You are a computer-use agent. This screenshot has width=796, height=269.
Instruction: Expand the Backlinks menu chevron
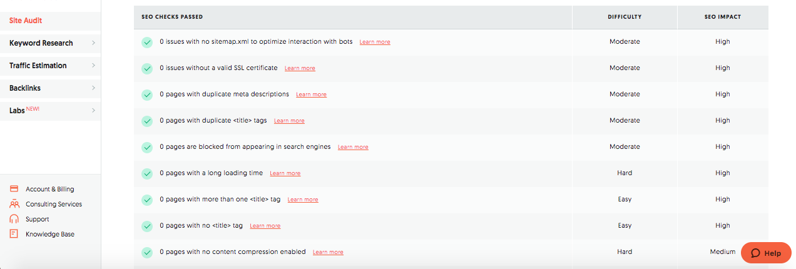pyautogui.click(x=93, y=88)
